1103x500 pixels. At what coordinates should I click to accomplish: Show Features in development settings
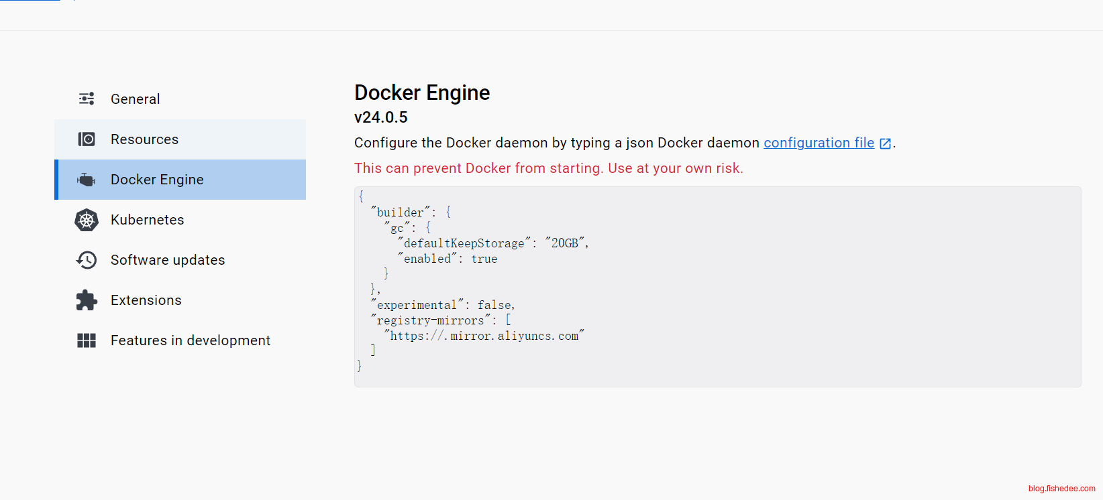click(190, 340)
